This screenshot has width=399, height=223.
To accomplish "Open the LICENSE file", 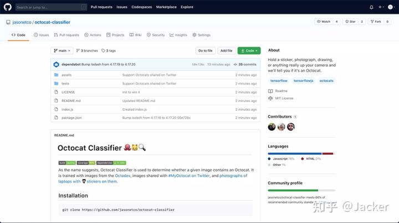I will tap(68, 92).
